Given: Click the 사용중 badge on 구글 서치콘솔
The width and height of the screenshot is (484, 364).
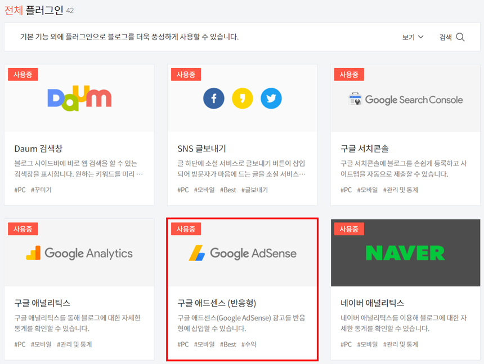Looking at the screenshot, I should tap(349, 74).
